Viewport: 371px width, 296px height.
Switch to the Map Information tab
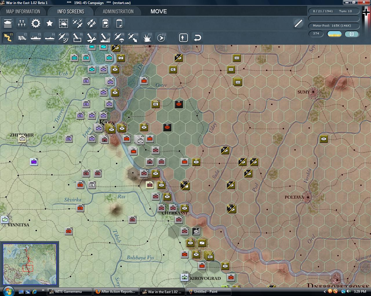point(23,12)
